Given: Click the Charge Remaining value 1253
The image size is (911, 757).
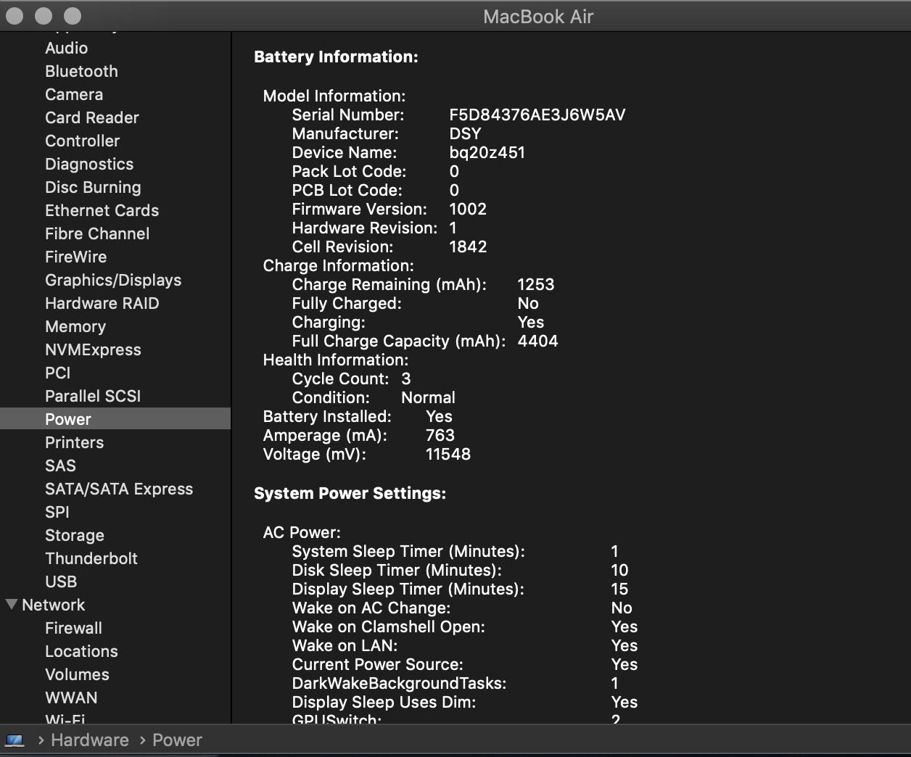Looking at the screenshot, I should coord(536,284).
